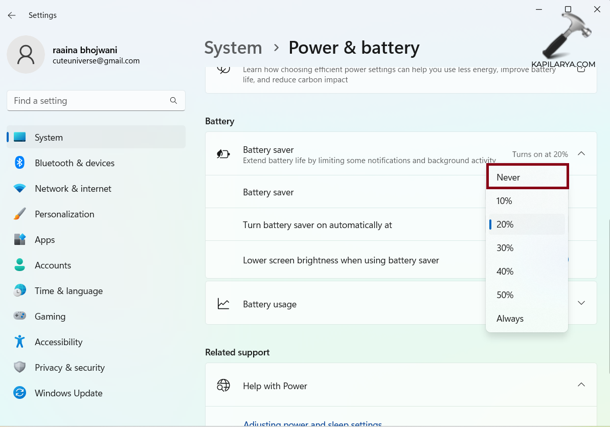
Task: Collapse Help with Power section
Action: click(581, 385)
